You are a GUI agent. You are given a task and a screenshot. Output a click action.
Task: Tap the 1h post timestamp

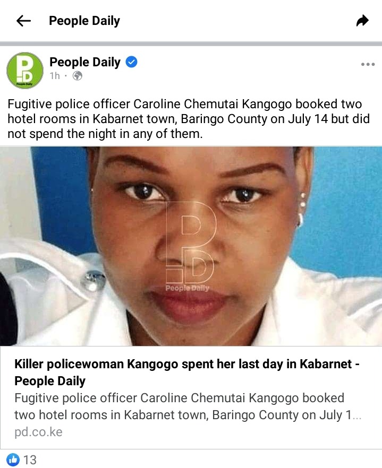55,76
